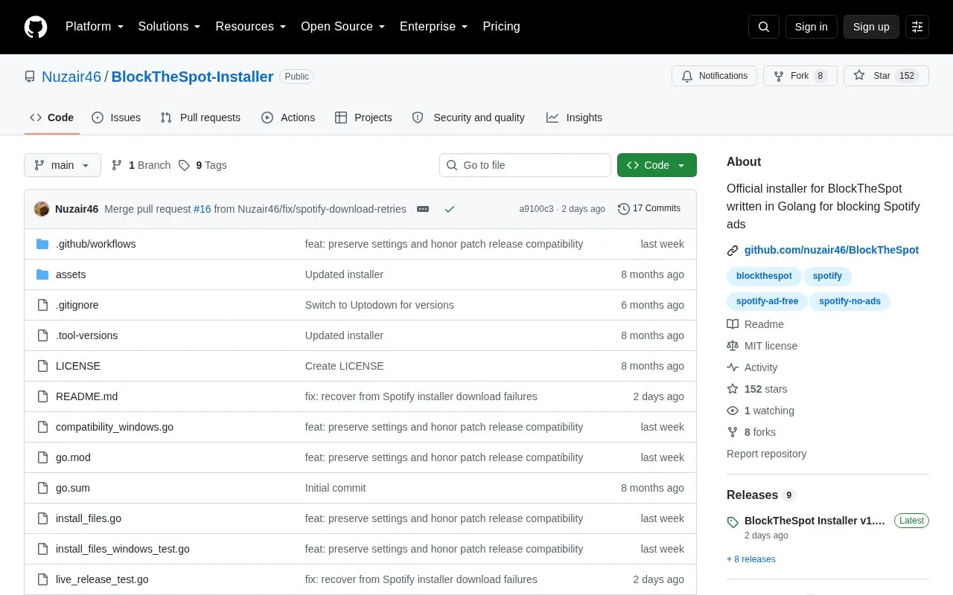Expand the Solutions menu
Viewport: 953px width, 595px height.
[170, 27]
